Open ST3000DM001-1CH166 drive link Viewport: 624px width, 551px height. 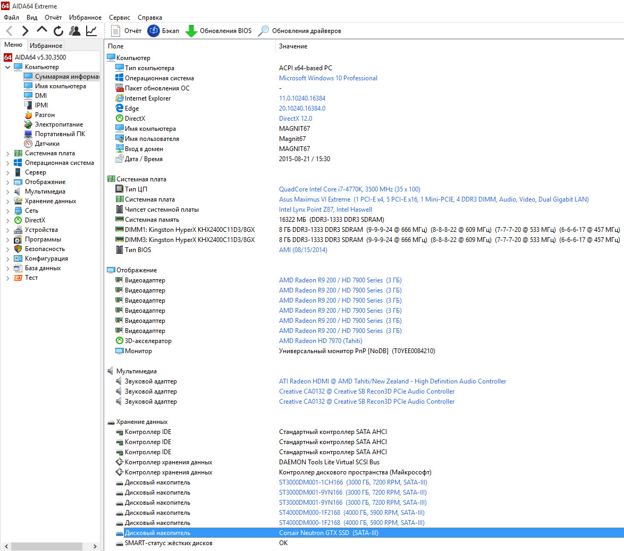coord(353,482)
